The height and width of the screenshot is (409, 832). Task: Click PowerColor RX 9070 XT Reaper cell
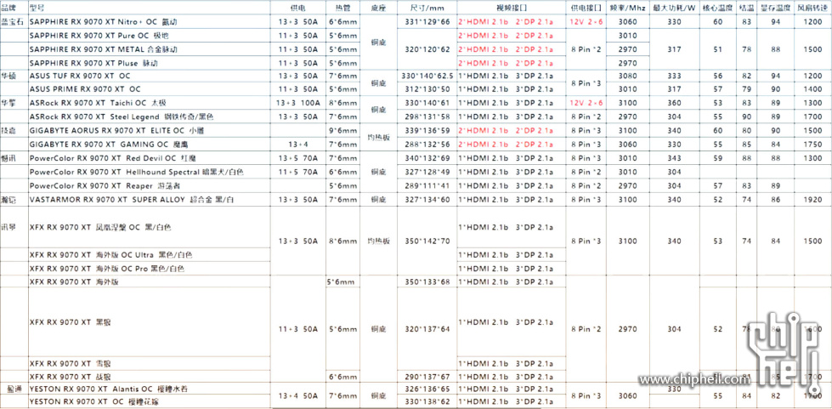click(x=149, y=186)
